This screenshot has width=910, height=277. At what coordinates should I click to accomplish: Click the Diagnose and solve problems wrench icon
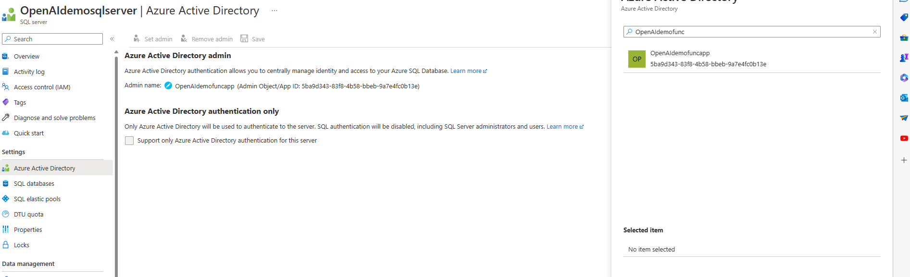point(5,118)
